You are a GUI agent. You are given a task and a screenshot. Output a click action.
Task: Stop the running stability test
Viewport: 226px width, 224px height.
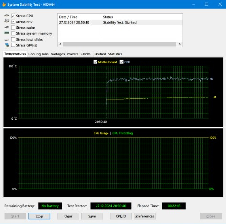click(x=39, y=216)
